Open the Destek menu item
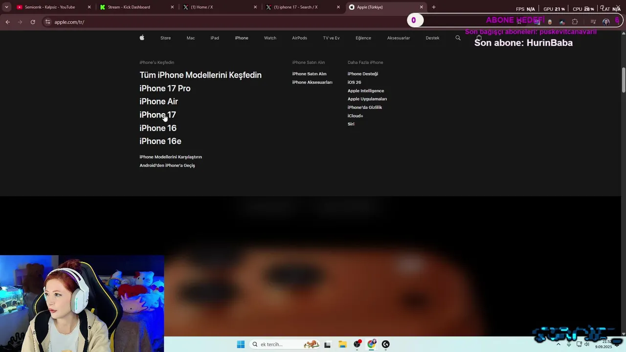This screenshot has width=626, height=352. (x=432, y=38)
